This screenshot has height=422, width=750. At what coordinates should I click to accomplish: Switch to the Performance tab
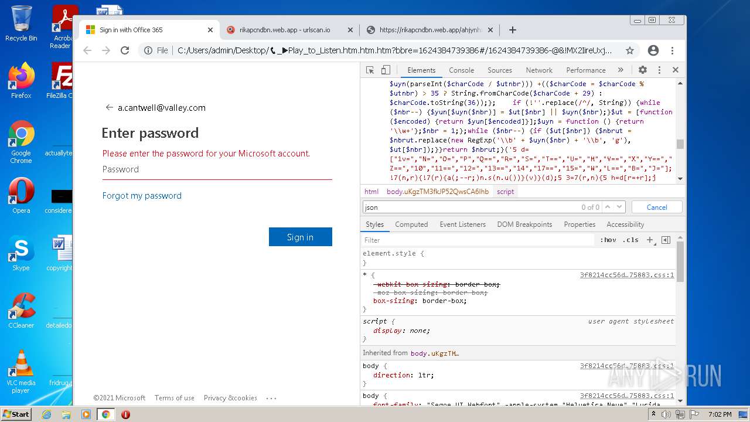click(586, 70)
